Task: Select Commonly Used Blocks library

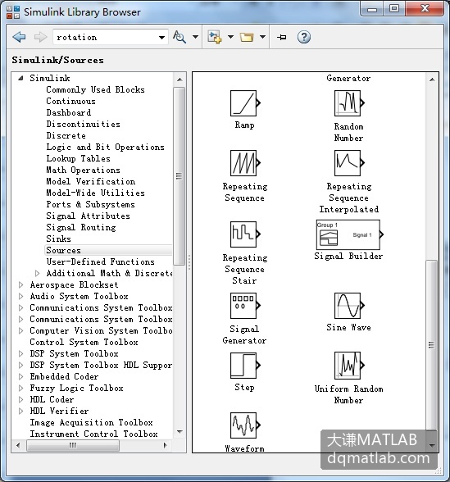Action: coord(95,90)
